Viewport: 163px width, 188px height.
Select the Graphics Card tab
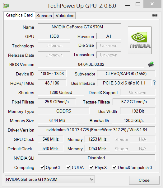point(19,15)
